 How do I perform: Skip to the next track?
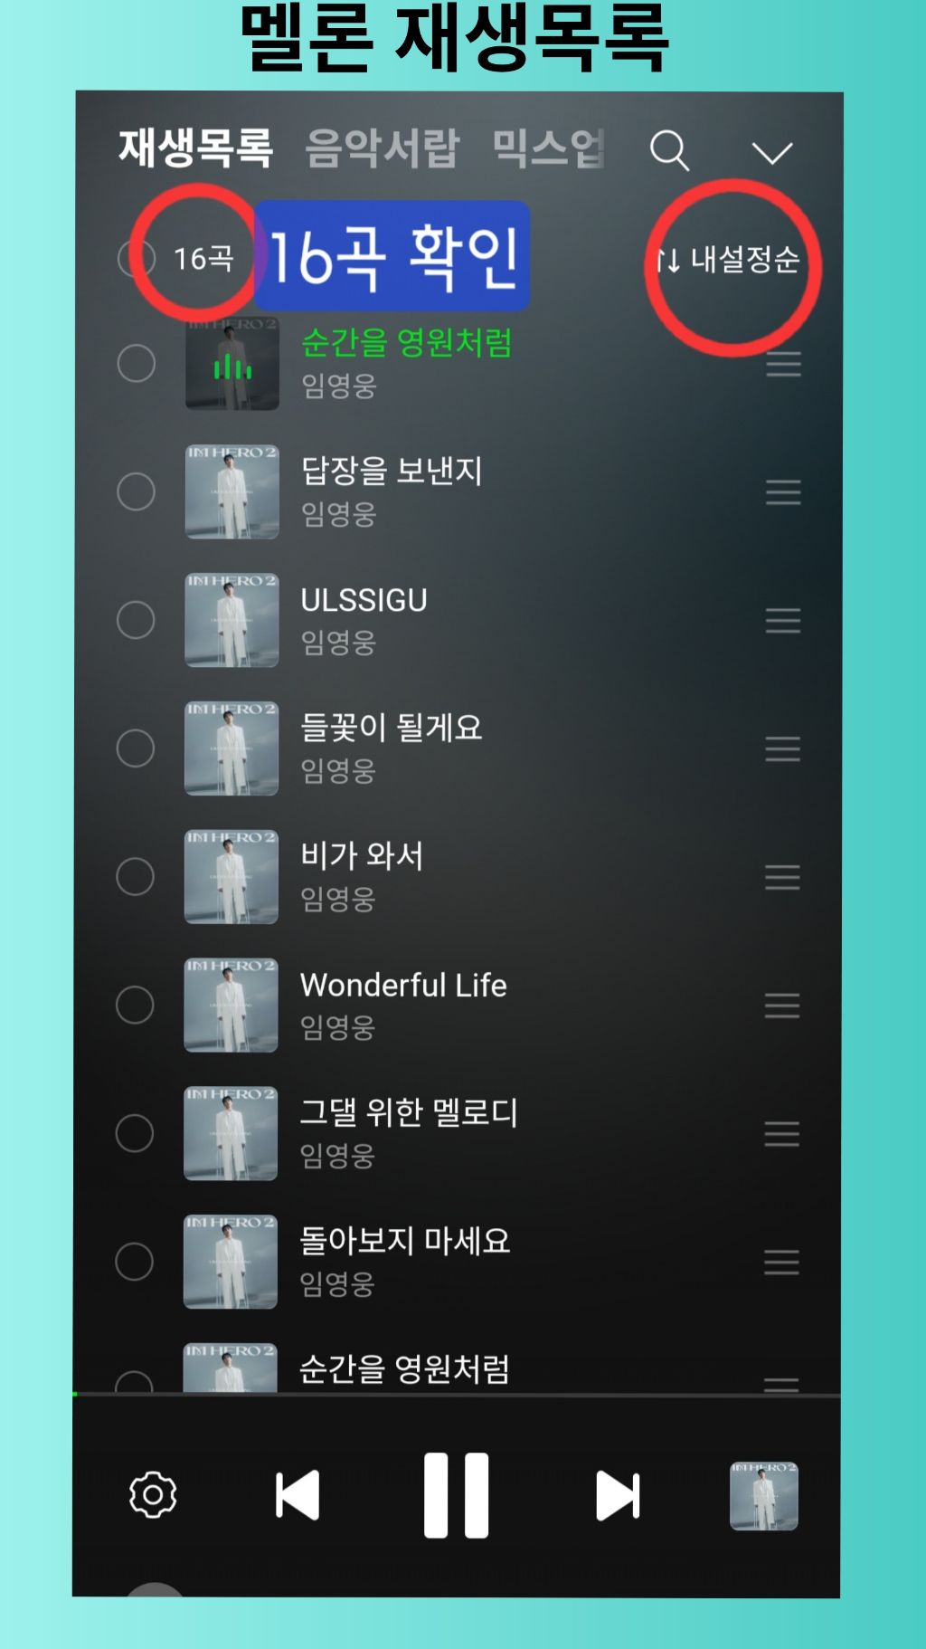618,1495
